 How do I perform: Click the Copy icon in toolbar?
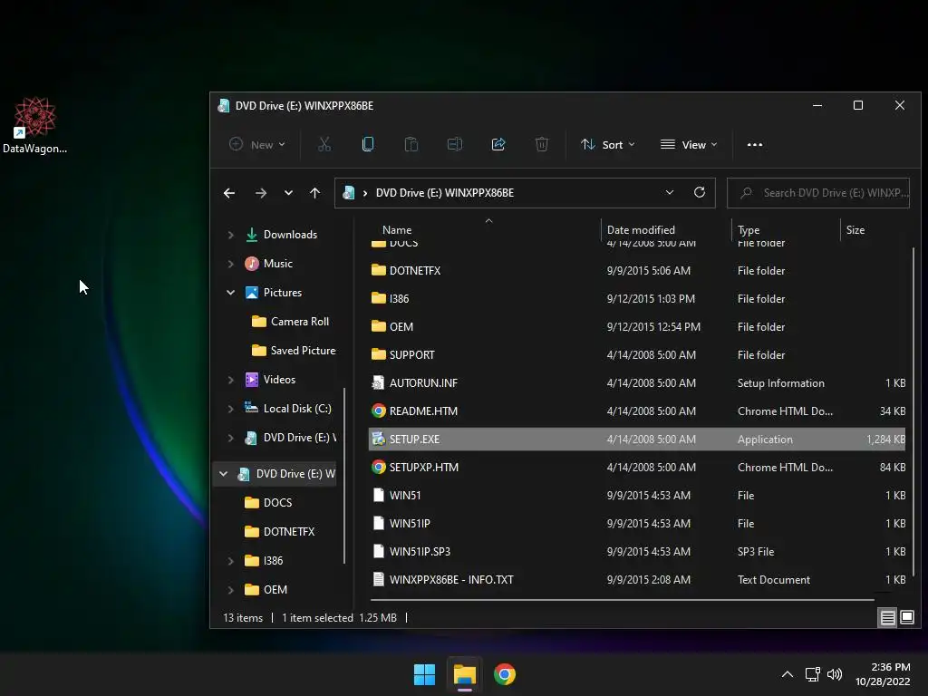[368, 144]
